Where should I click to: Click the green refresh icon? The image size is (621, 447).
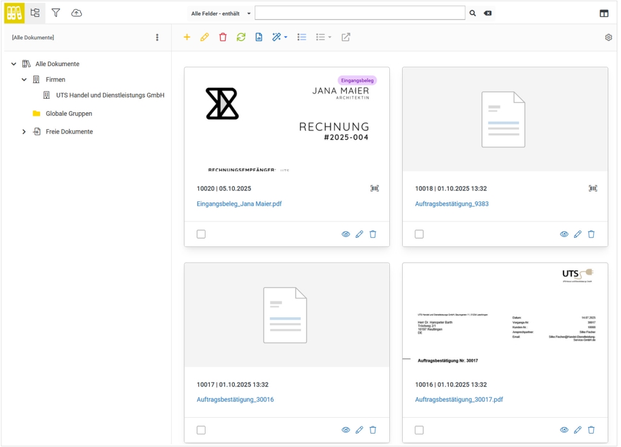(241, 37)
